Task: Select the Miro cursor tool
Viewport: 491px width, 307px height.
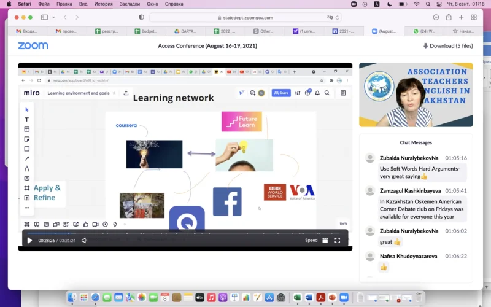Action: pyautogui.click(x=27, y=110)
